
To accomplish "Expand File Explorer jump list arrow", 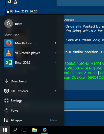I will pos(55,91).
